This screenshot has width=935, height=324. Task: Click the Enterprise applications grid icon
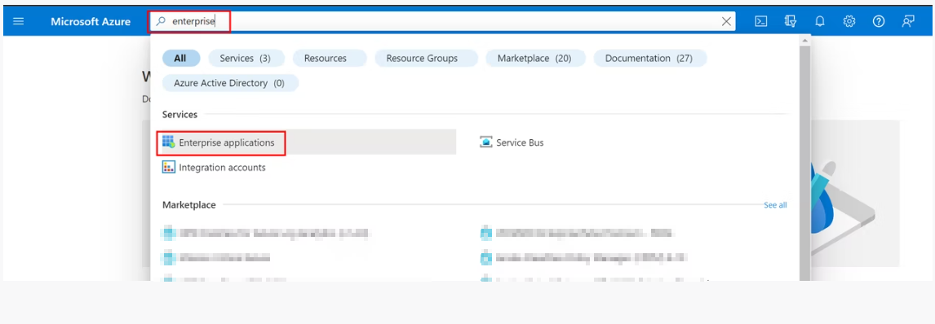coord(169,142)
